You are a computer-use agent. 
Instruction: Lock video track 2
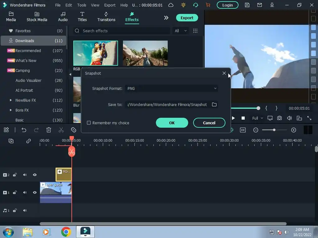click(15, 175)
